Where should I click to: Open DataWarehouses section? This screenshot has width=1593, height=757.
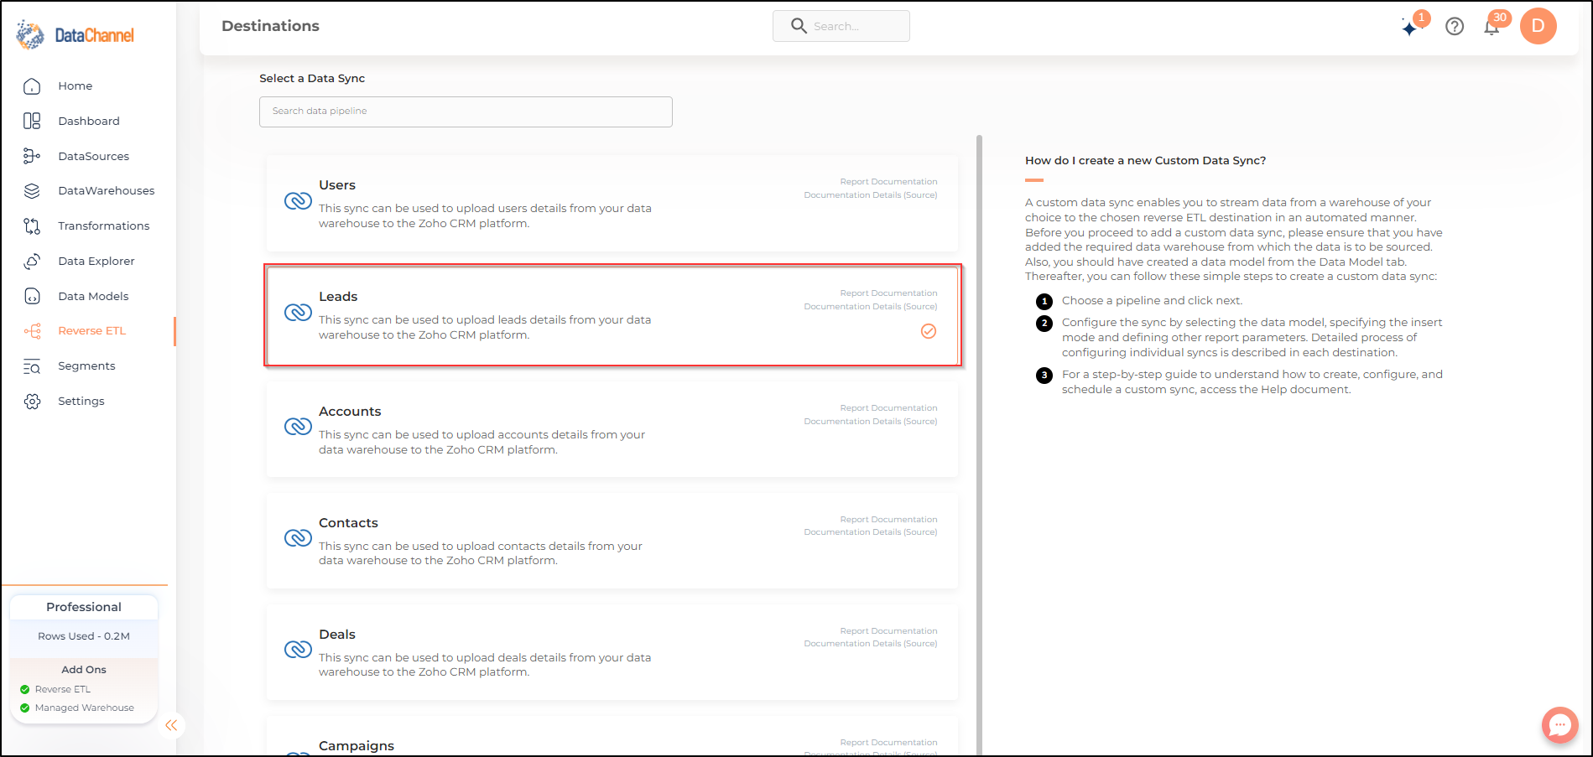pyautogui.click(x=107, y=191)
